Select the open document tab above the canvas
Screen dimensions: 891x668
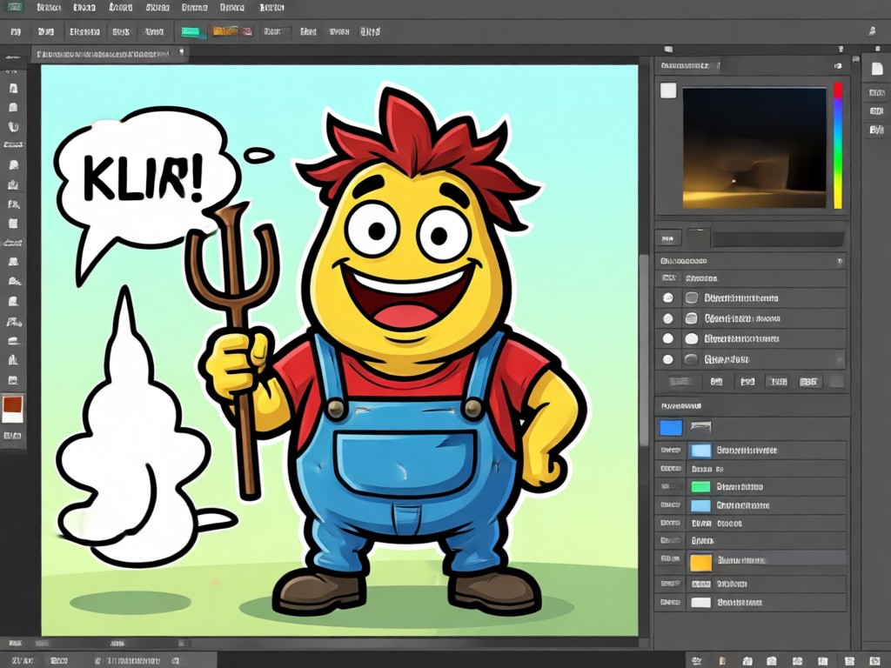click(x=108, y=55)
